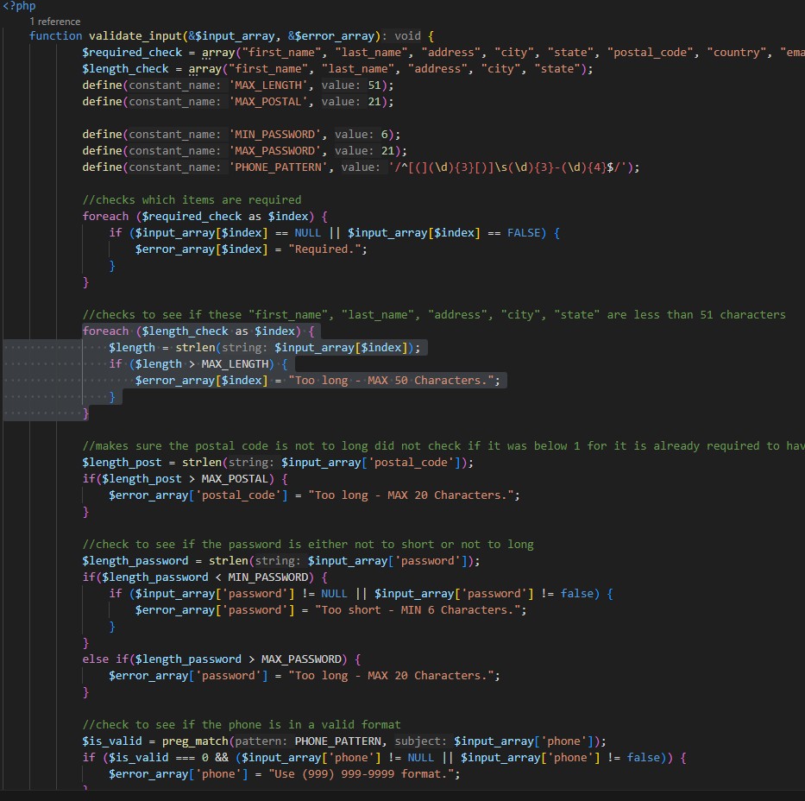805x801 pixels.
Task: Click the 'PHONE_PATTERN' constant name string
Action: [x=278, y=167]
